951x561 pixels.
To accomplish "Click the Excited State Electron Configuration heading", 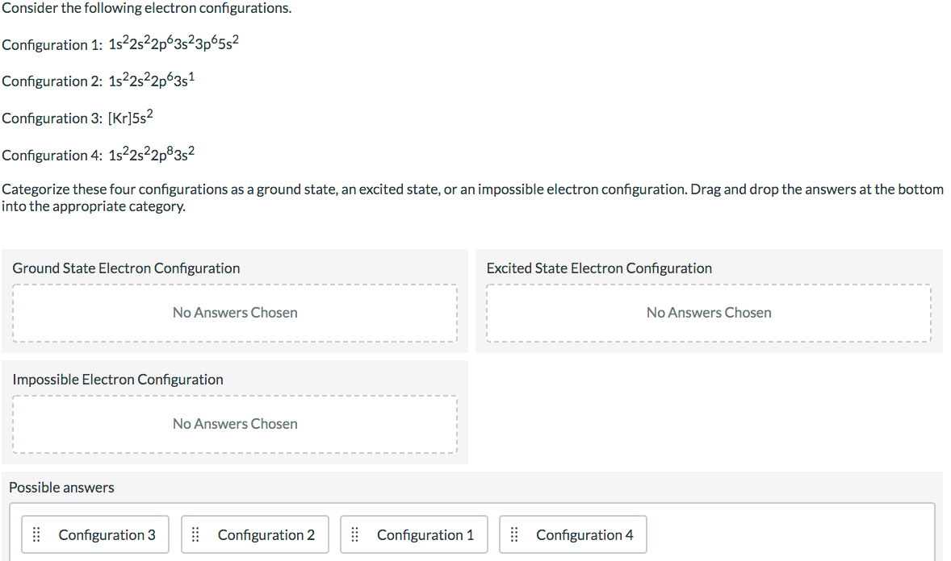I will tap(598, 268).
